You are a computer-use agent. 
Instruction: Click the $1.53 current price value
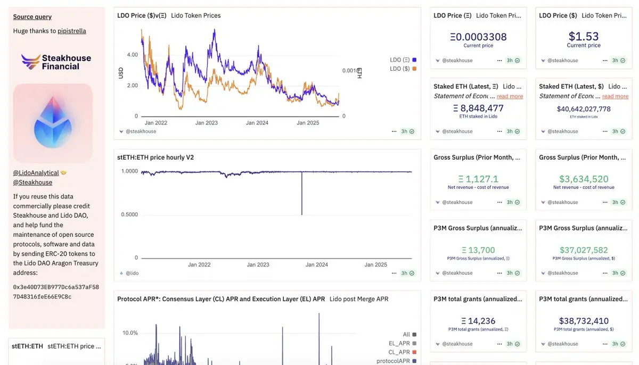[584, 36]
